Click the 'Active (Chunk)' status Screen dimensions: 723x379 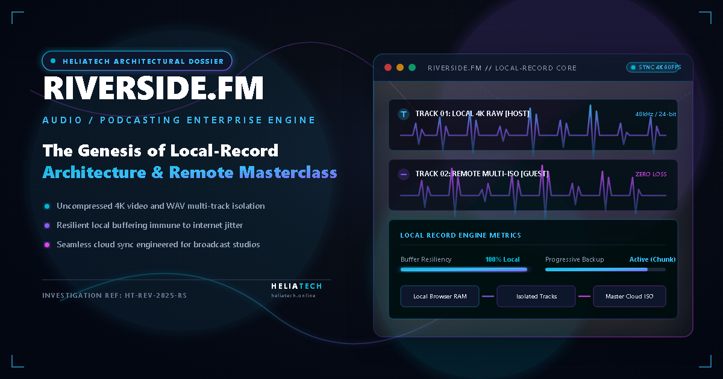653,259
